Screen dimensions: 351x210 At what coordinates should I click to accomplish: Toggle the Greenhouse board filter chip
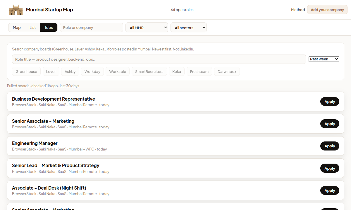pos(26,71)
